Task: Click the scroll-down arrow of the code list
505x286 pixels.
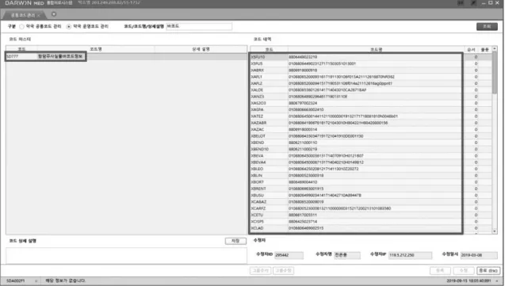Action: click(x=495, y=231)
